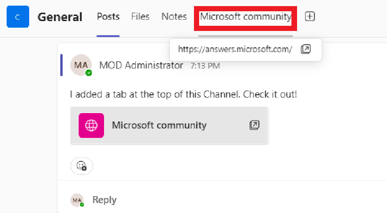Click MOD Administrator's large MA avatar
Viewport: 387px width, 213px height.
pyautogui.click(x=81, y=65)
